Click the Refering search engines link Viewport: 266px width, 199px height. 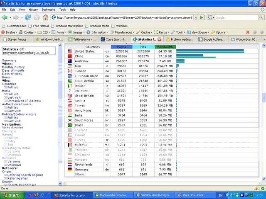[25, 175]
